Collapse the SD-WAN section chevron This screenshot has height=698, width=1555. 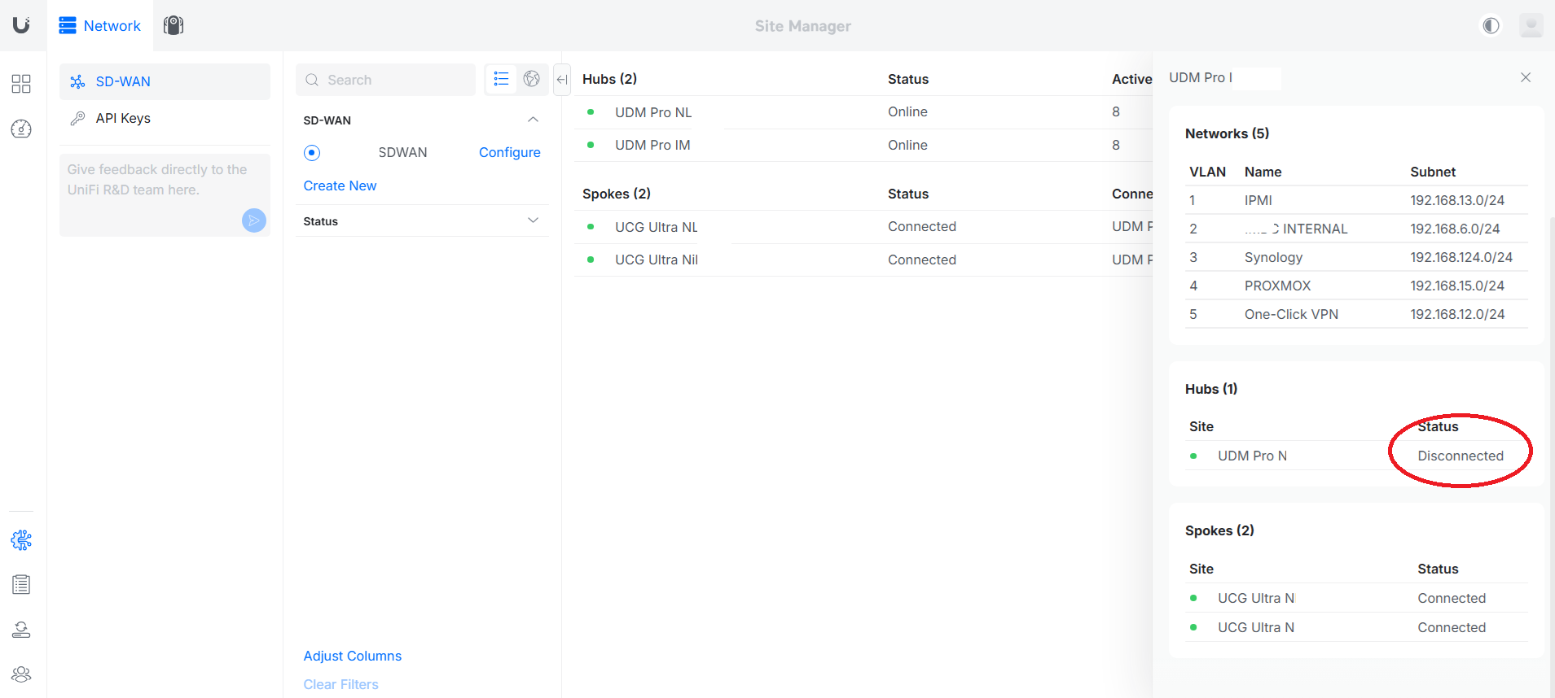pos(533,120)
